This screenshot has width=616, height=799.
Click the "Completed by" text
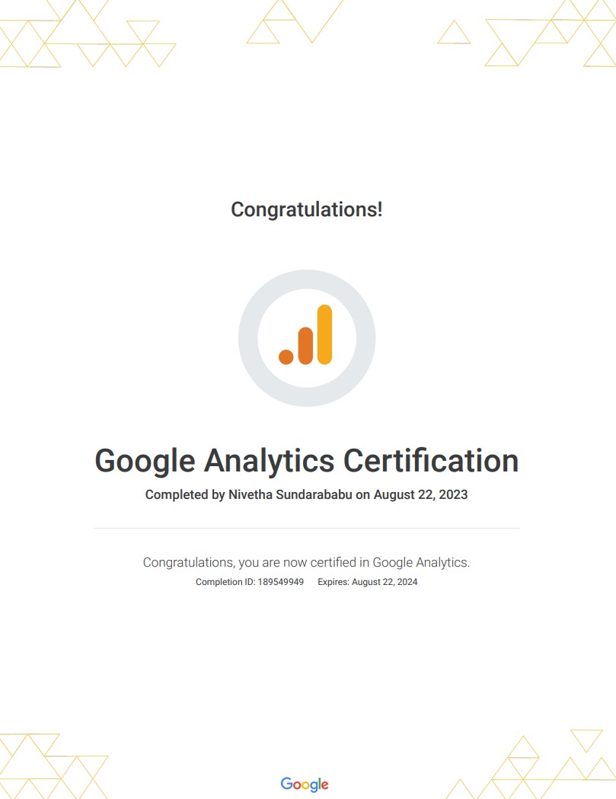coord(184,495)
